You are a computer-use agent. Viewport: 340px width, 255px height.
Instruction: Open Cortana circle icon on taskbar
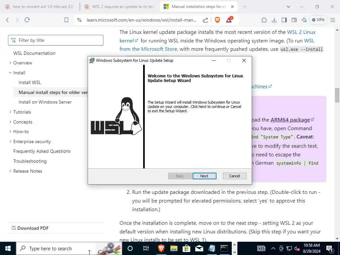[x=130, y=248]
